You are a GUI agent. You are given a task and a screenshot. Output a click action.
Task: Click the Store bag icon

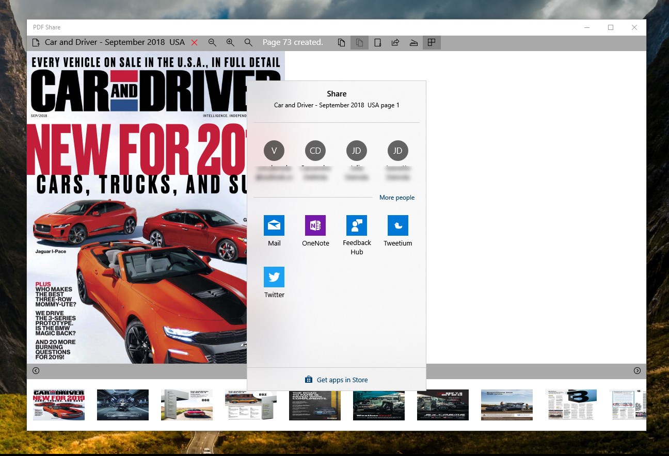pos(309,380)
